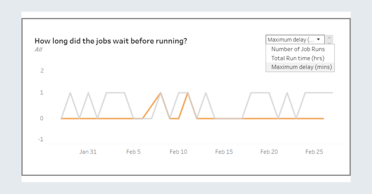Click the italic All subtitle

38,50
